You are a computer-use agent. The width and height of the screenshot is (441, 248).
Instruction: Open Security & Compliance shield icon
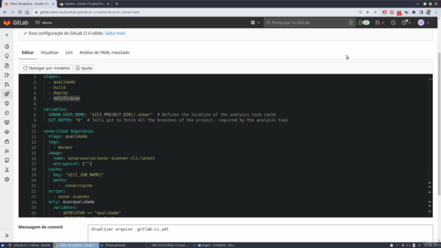click(x=7, y=103)
